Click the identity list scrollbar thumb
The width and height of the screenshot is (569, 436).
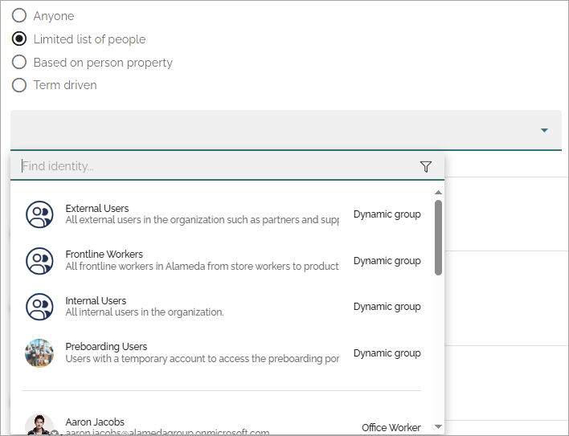[x=438, y=238]
